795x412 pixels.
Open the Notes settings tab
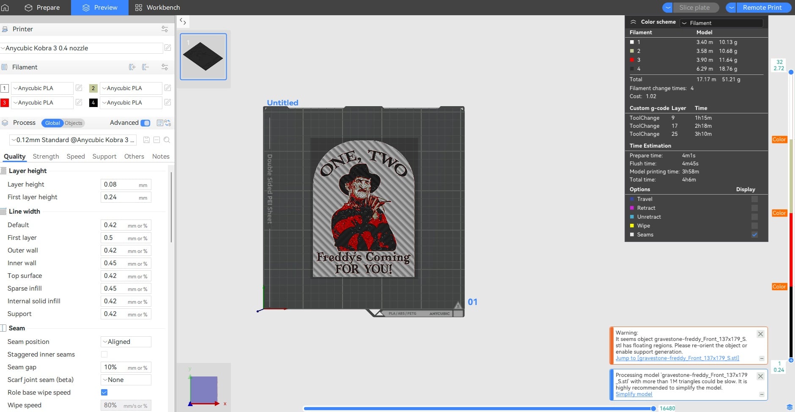click(161, 157)
